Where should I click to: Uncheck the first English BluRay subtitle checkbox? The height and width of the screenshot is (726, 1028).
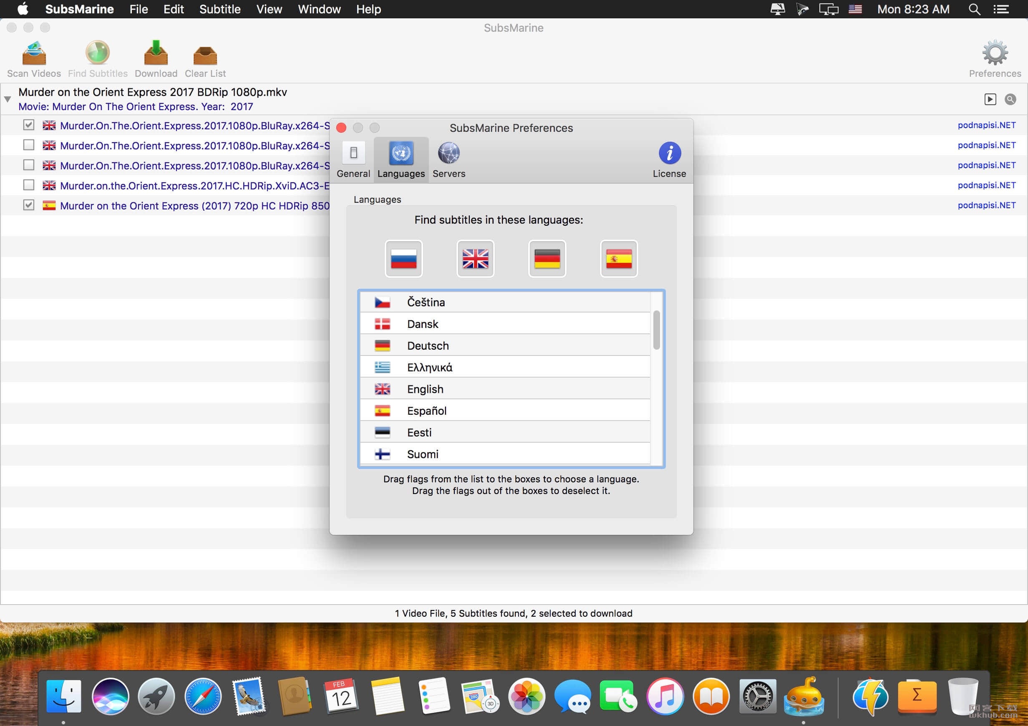(x=29, y=125)
